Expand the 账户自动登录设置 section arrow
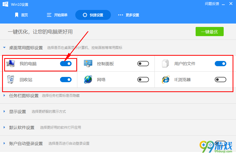This screenshot has height=157, width=236. click(x=4, y=143)
